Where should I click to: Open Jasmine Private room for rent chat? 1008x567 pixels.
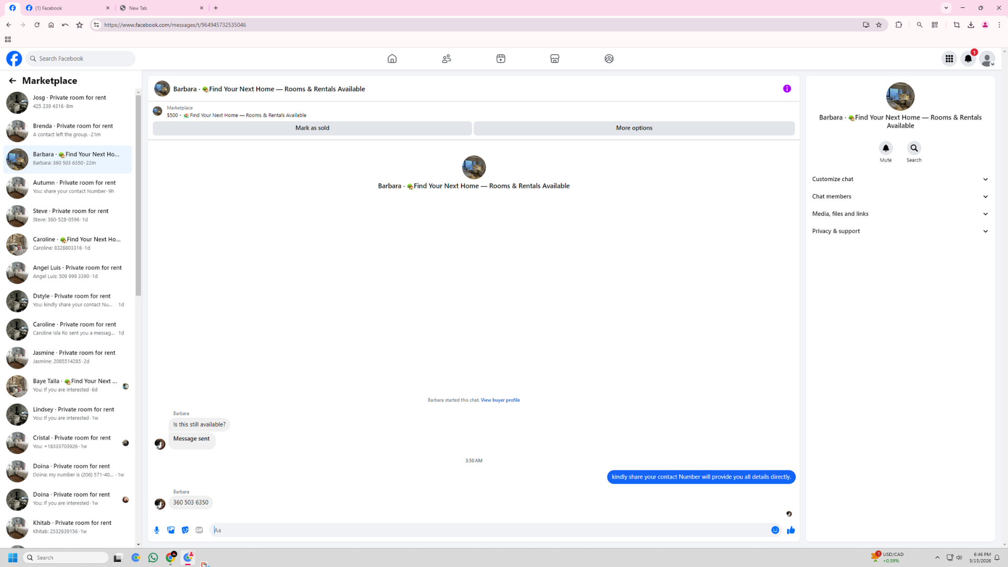click(x=68, y=357)
